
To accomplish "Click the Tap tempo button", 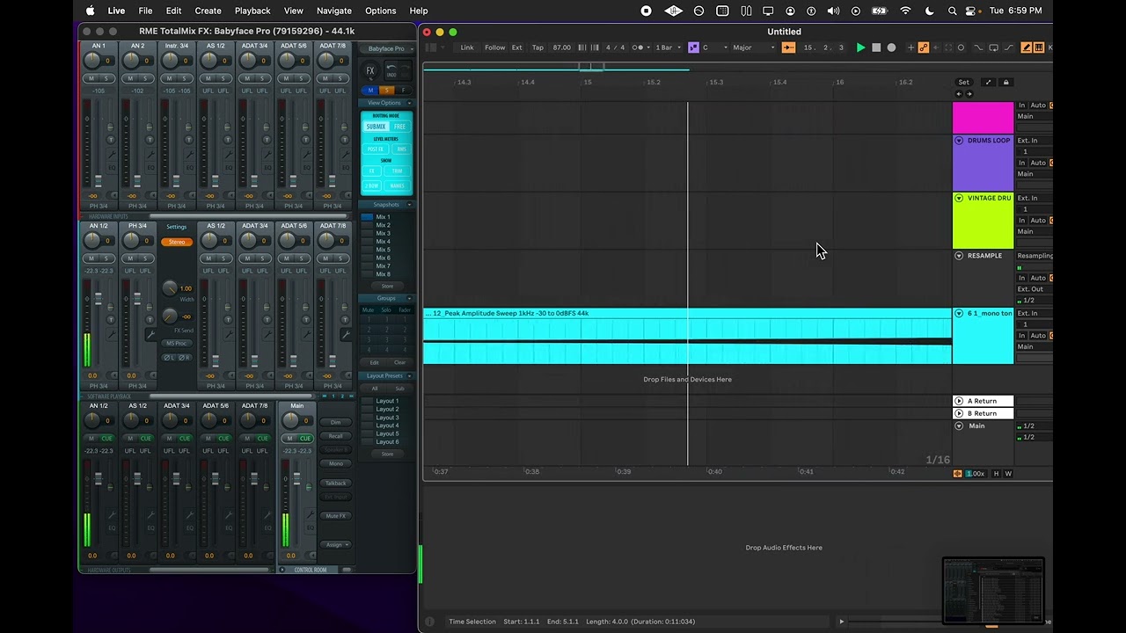I will point(537,47).
